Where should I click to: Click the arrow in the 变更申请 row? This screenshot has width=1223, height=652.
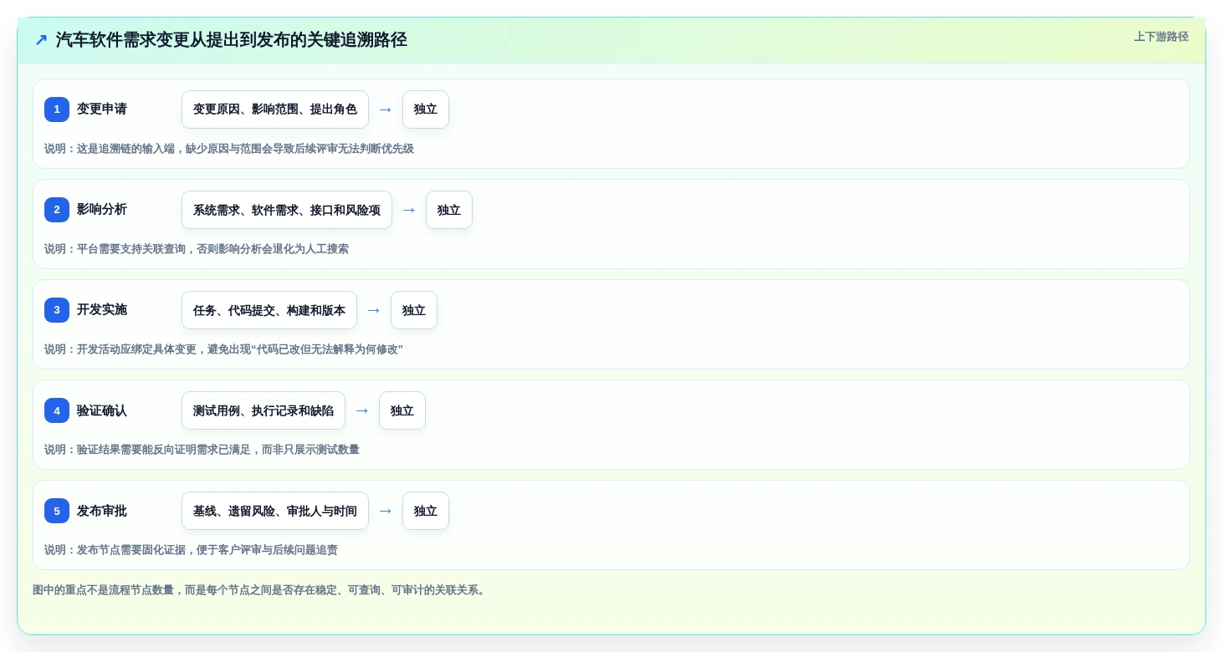click(386, 110)
